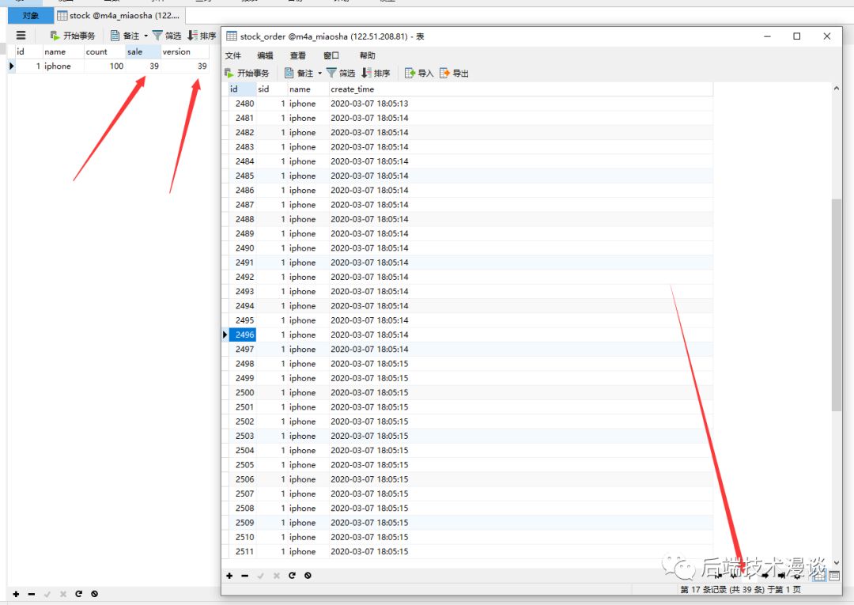
Task: Refresh the stock_order table
Action: pyautogui.click(x=292, y=576)
